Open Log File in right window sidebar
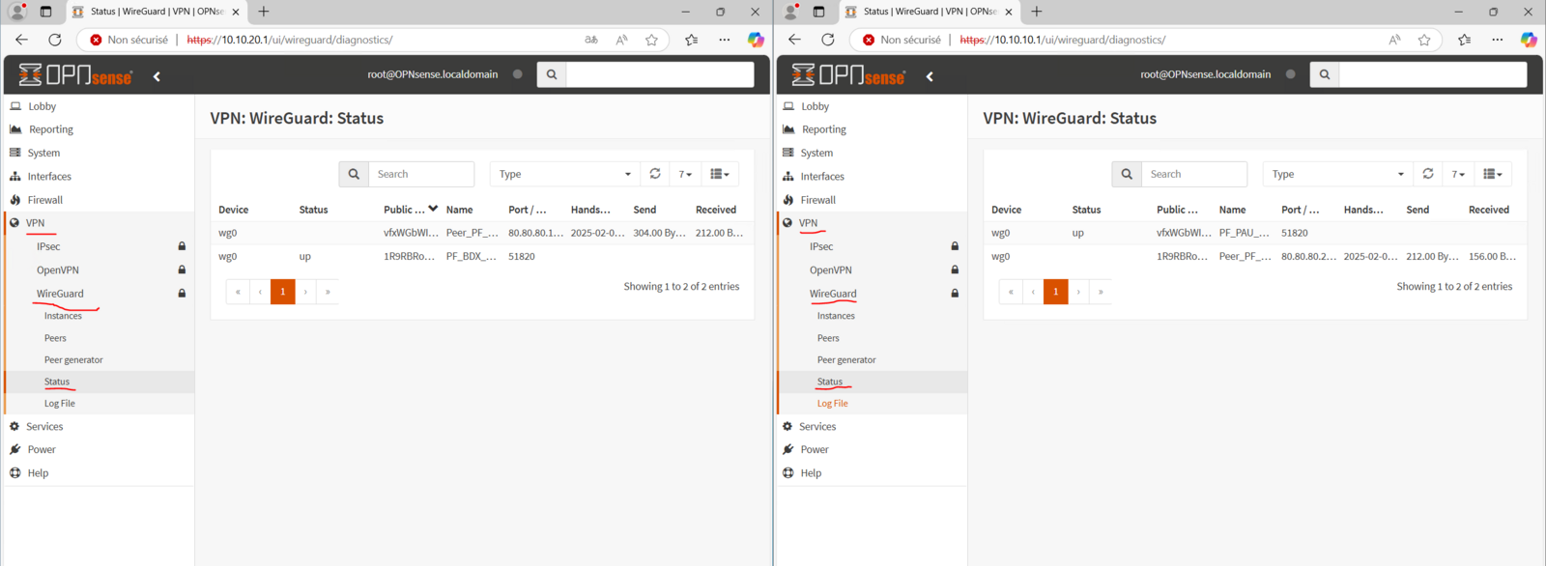Viewport: 1546px width, 566px height. [x=832, y=404]
